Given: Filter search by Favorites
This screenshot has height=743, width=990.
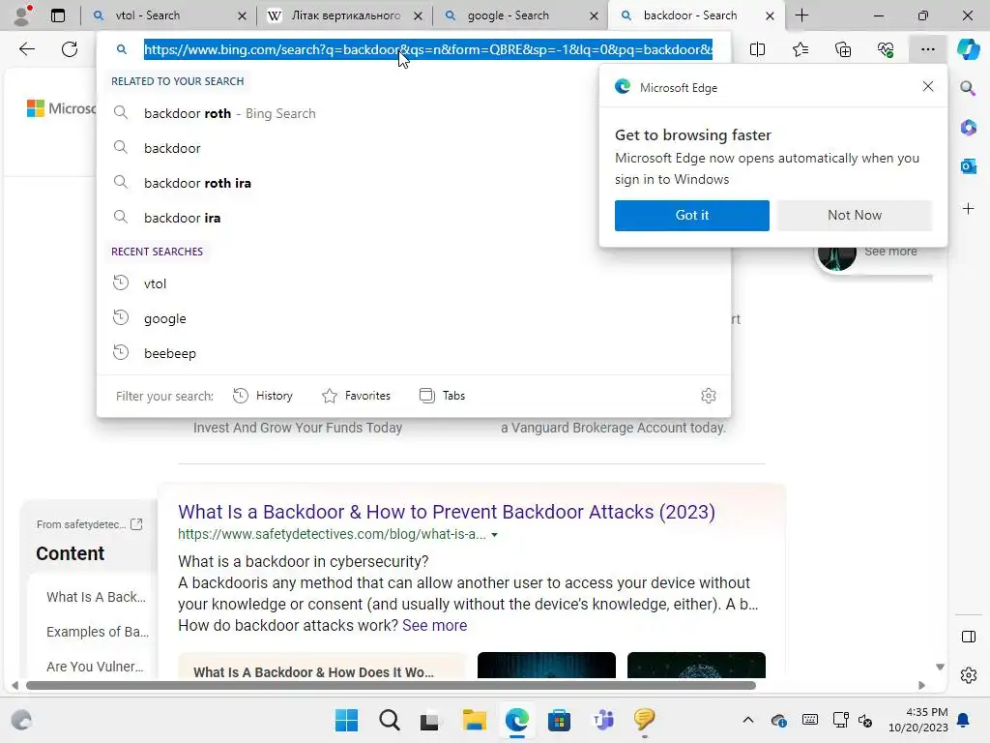Looking at the screenshot, I should tap(356, 396).
